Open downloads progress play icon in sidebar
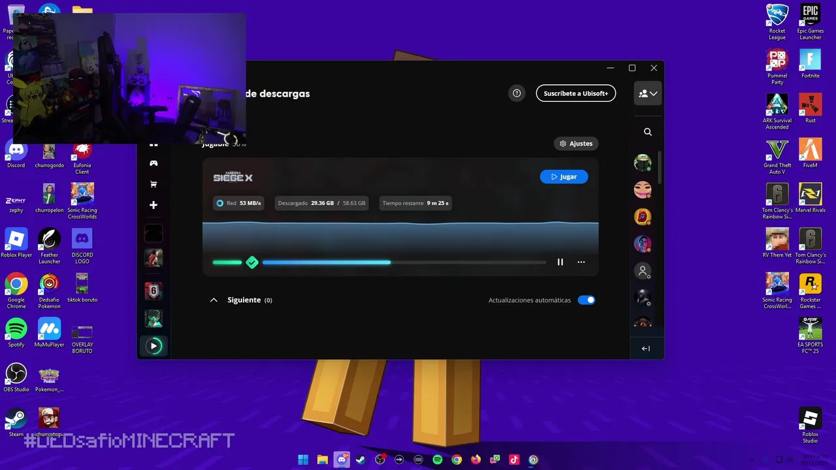The height and width of the screenshot is (470, 836). click(153, 346)
